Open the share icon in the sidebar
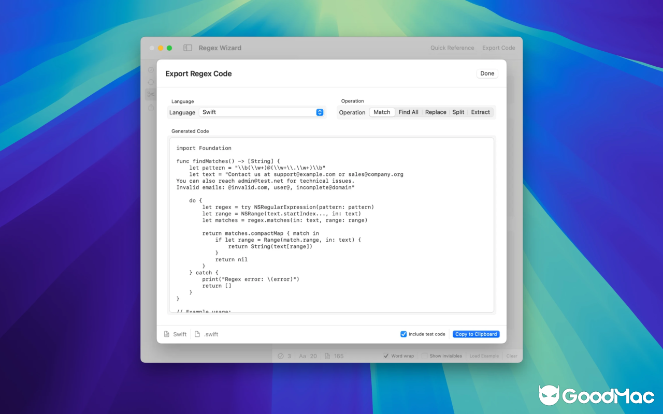The image size is (663, 414). (x=151, y=107)
